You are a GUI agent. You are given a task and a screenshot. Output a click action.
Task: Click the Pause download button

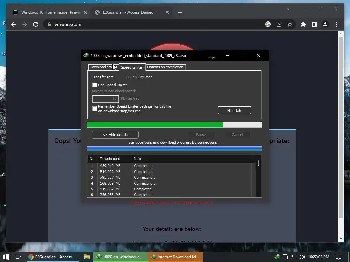[x=201, y=135]
